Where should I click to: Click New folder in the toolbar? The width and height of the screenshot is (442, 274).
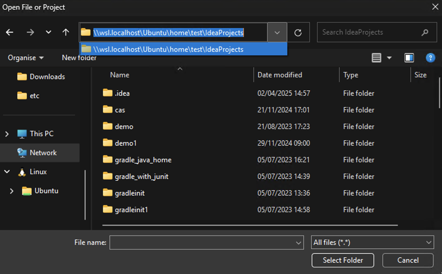(x=79, y=58)
